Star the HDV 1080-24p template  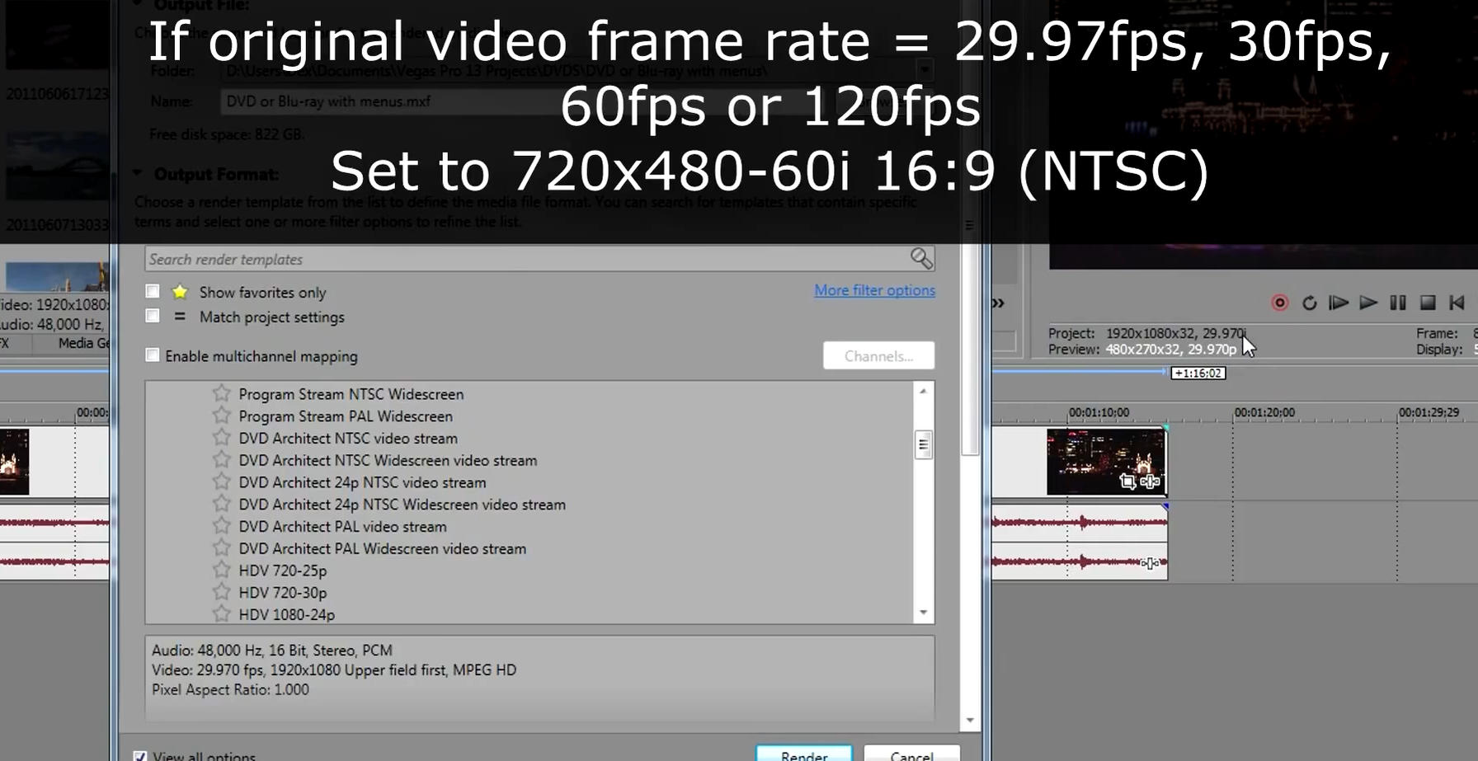click(x=221, y=613)
